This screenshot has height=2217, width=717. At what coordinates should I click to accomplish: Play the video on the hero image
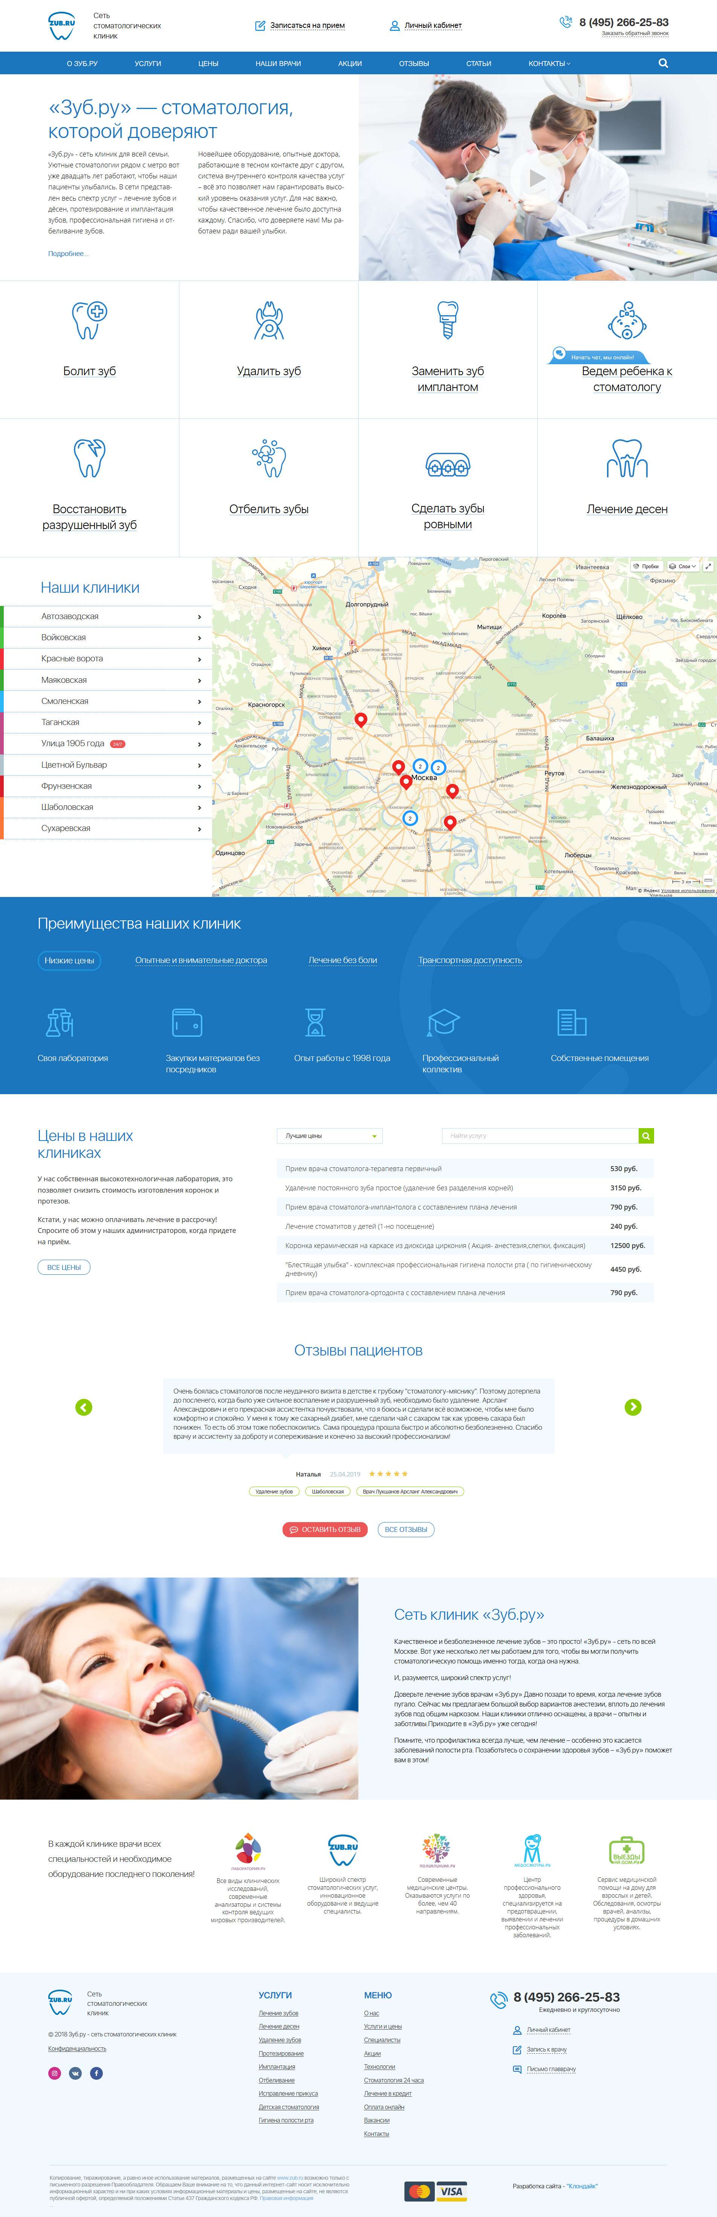[x=537, y=178]
